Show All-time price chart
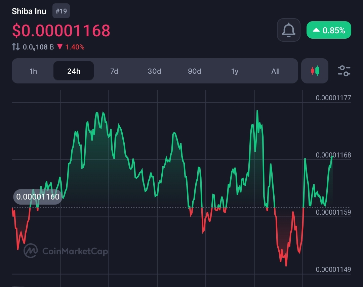Image resolution: width=363 pixels, height=287 pixels. pyautogui.click(x=275, y=71)
